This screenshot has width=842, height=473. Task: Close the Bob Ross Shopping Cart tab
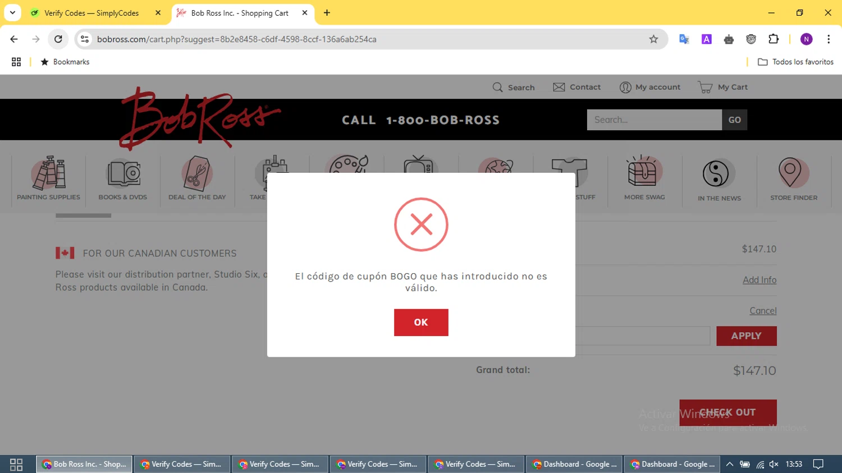305,13
